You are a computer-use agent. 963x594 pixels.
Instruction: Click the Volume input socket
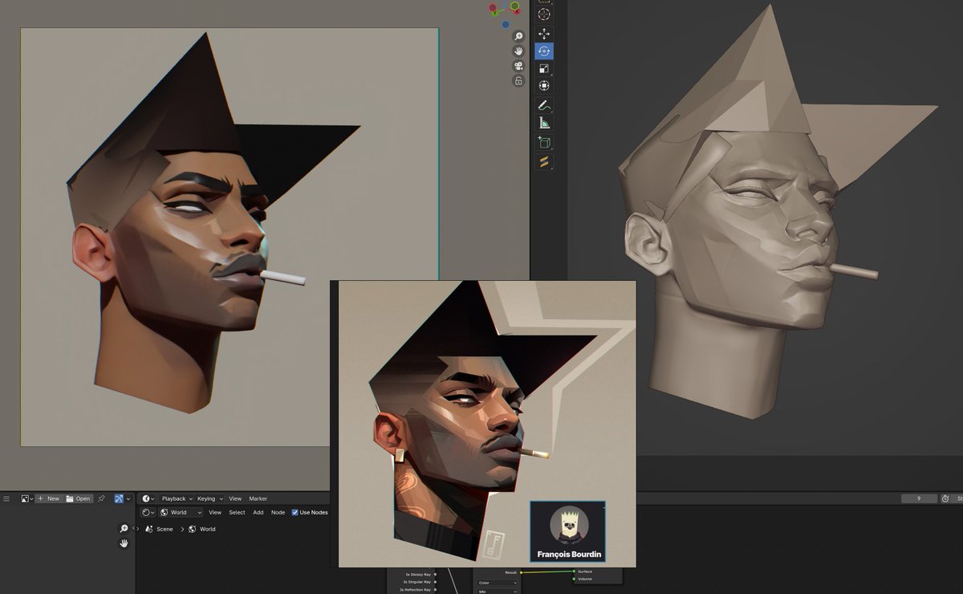(x=574, y=579)
